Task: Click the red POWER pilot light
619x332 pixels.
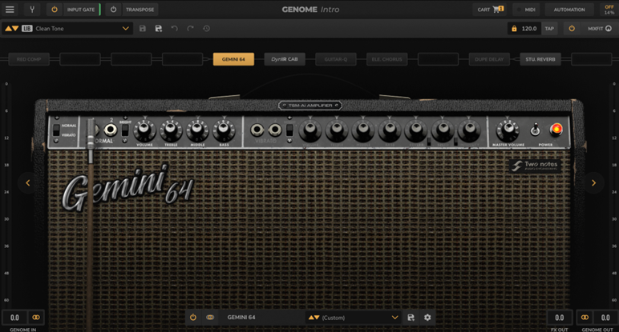Action: [556, 129]
